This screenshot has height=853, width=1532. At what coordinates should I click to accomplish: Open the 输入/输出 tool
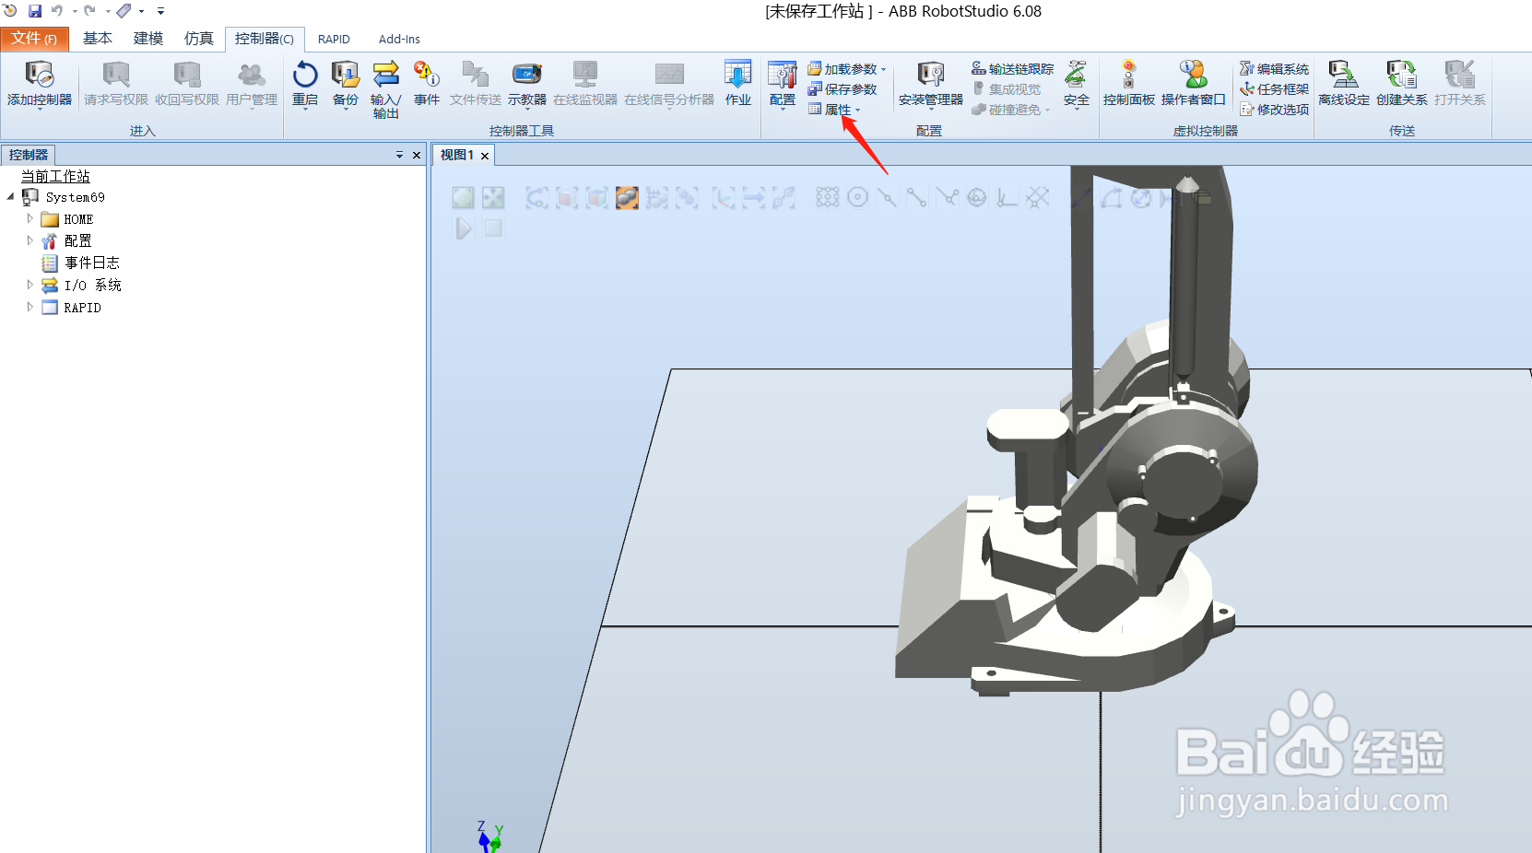pyautogui.click(x=386, y=89)
